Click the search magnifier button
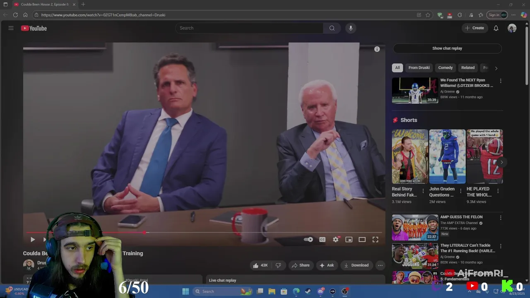The height and width of the screenshot is (298, 530). [x=332, y=28]
